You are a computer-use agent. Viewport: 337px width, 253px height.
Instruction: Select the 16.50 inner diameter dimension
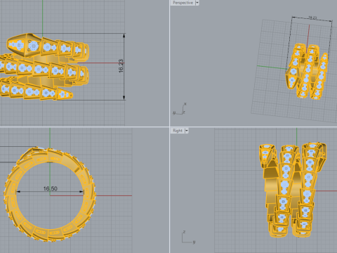click(51, 188)
